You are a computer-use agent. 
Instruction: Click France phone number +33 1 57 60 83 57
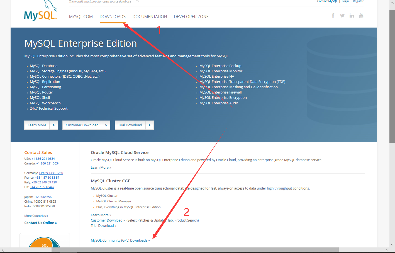pos(47,178)
